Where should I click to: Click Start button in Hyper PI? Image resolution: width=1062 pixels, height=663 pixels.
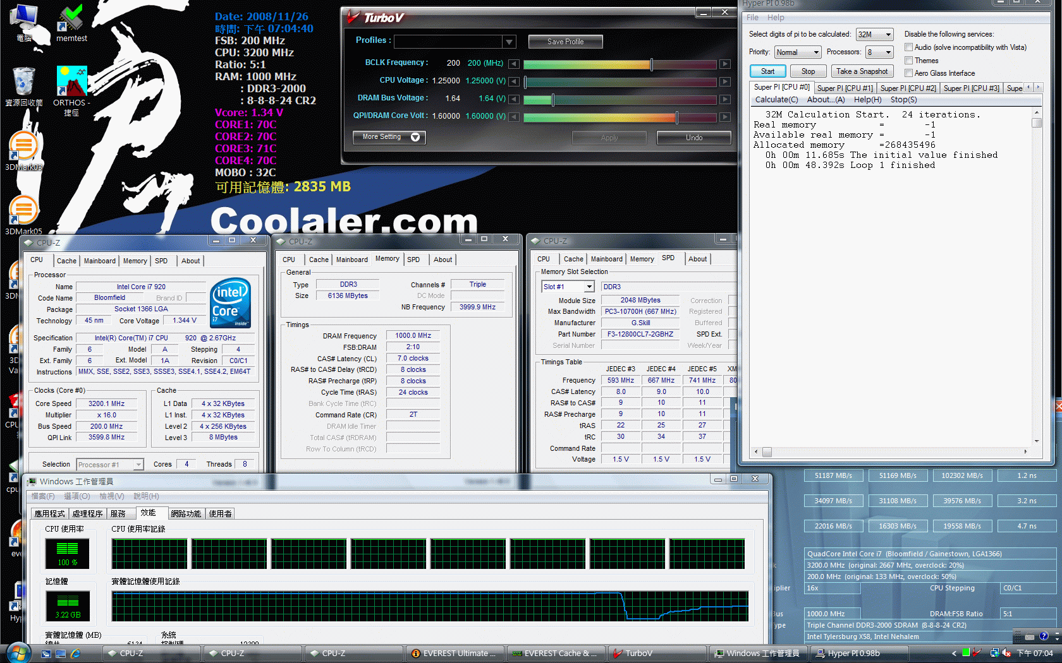click(767, 71)
